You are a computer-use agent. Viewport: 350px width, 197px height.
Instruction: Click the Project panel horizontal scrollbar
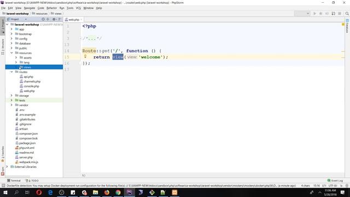18,176
